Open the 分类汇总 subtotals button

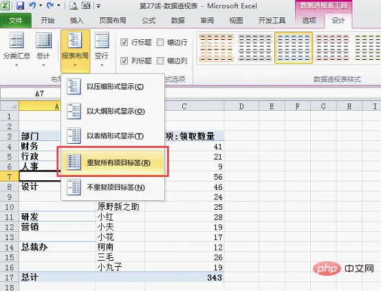click(17, 50)
